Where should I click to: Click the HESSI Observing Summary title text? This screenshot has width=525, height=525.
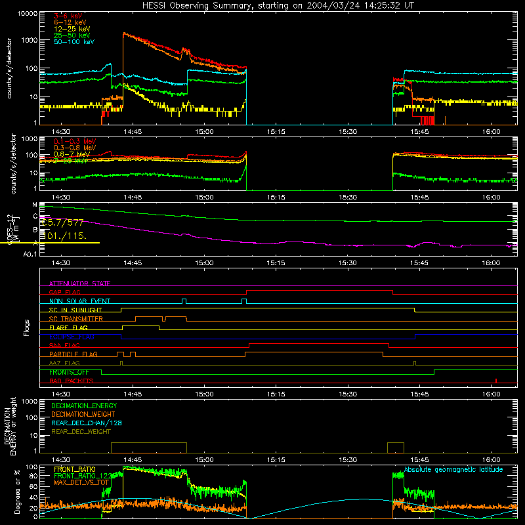[278, 5]
